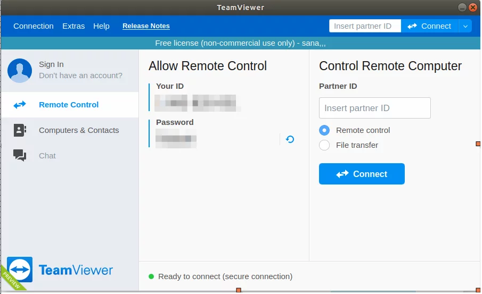Click the TeamViewer logo icon at bottom left
The height and width of the screenshot is (294, 482).
20,270
